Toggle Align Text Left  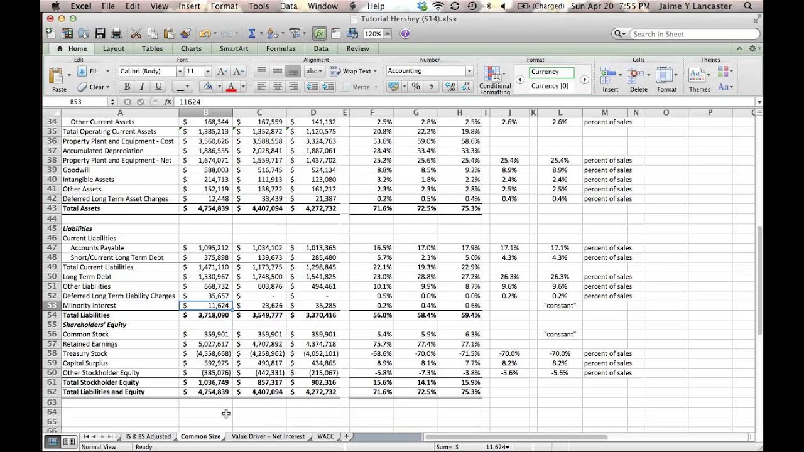(x=262, y=87)
